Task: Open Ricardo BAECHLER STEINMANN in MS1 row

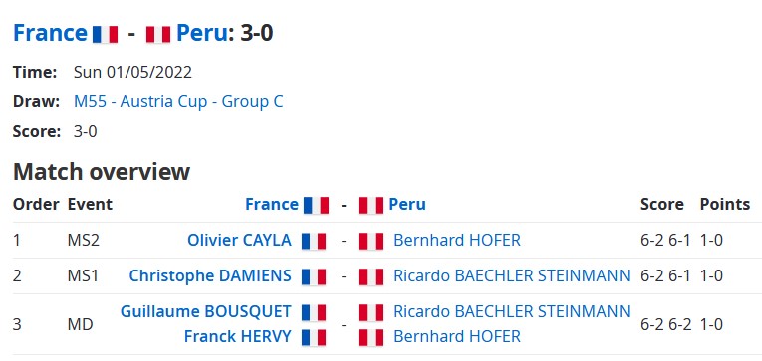Action: click(512, 275)
